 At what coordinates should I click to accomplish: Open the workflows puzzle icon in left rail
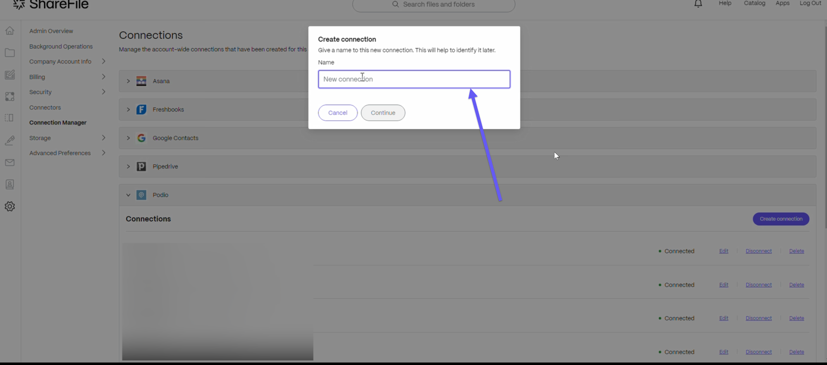[x=10, y=96]
